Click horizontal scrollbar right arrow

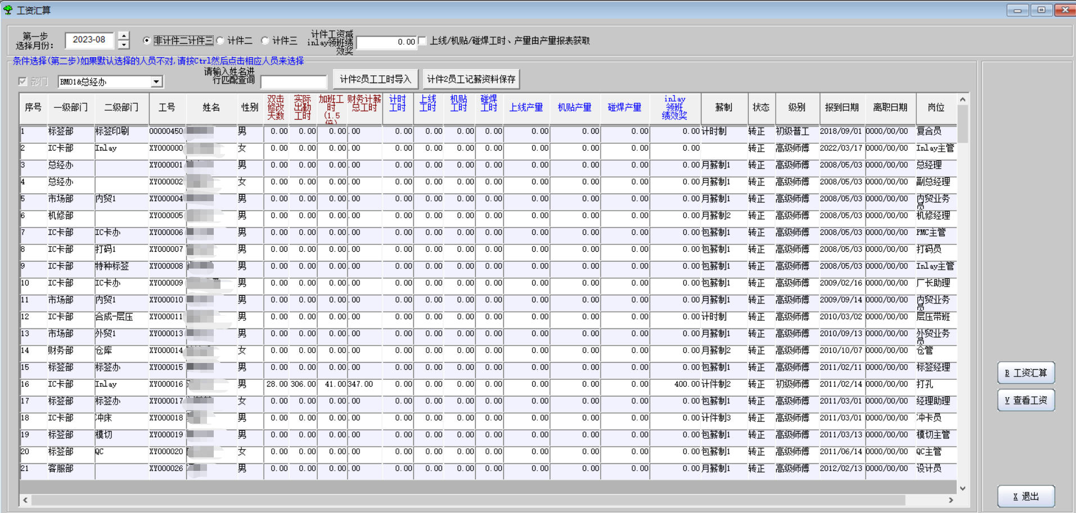[x=951, y=500]
